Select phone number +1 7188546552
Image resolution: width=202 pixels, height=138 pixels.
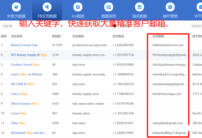(x=123, y=94)
